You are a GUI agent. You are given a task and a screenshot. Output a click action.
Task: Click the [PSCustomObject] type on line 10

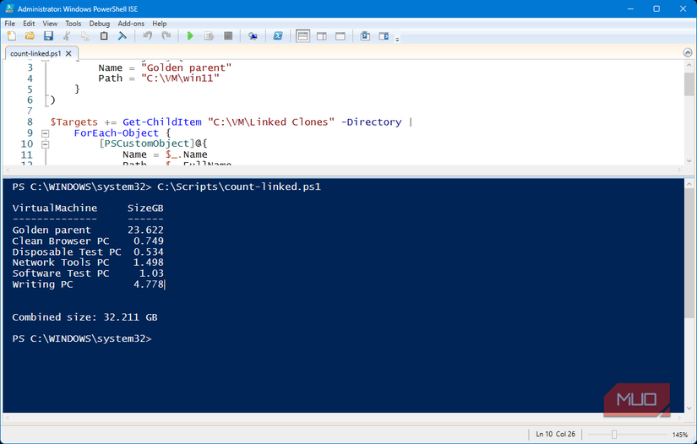146,143
